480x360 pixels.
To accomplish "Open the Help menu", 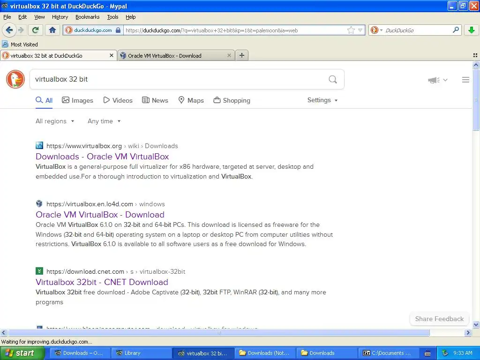I will (130, 17).
